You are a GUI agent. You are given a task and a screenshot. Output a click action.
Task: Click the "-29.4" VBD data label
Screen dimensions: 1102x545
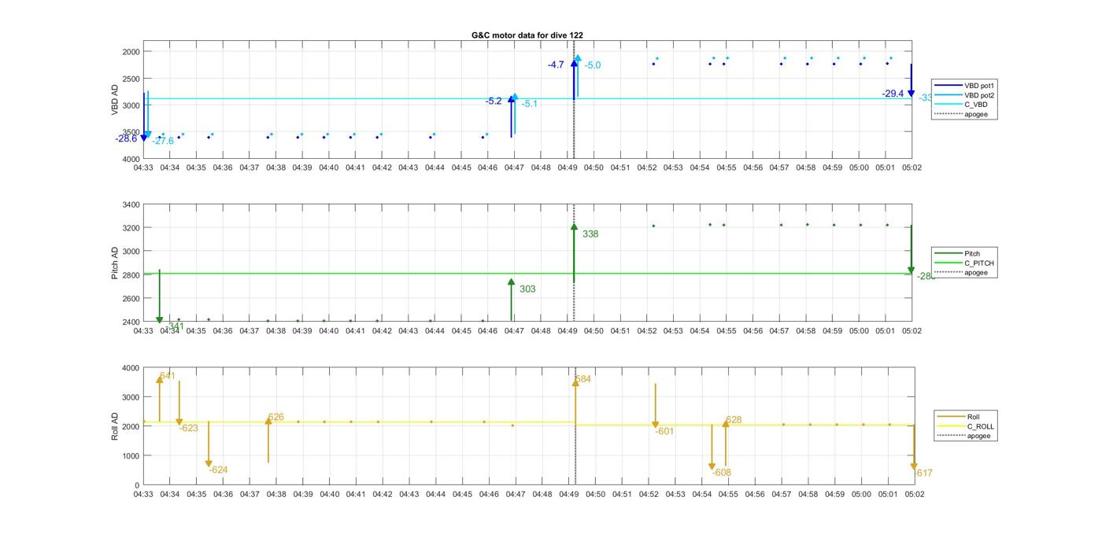[x=893, y=94]
